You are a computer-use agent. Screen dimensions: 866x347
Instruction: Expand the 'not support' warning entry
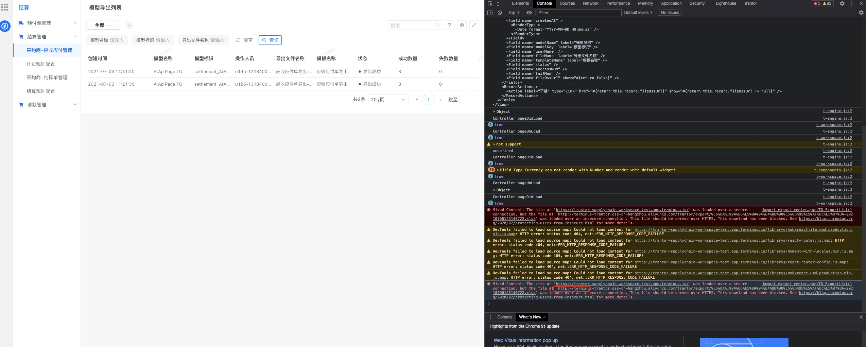click(494, 144)
